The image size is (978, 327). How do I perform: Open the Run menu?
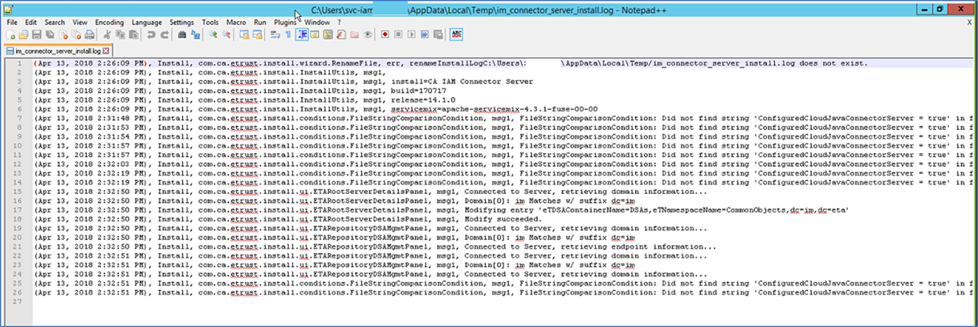tap(260, 22)
